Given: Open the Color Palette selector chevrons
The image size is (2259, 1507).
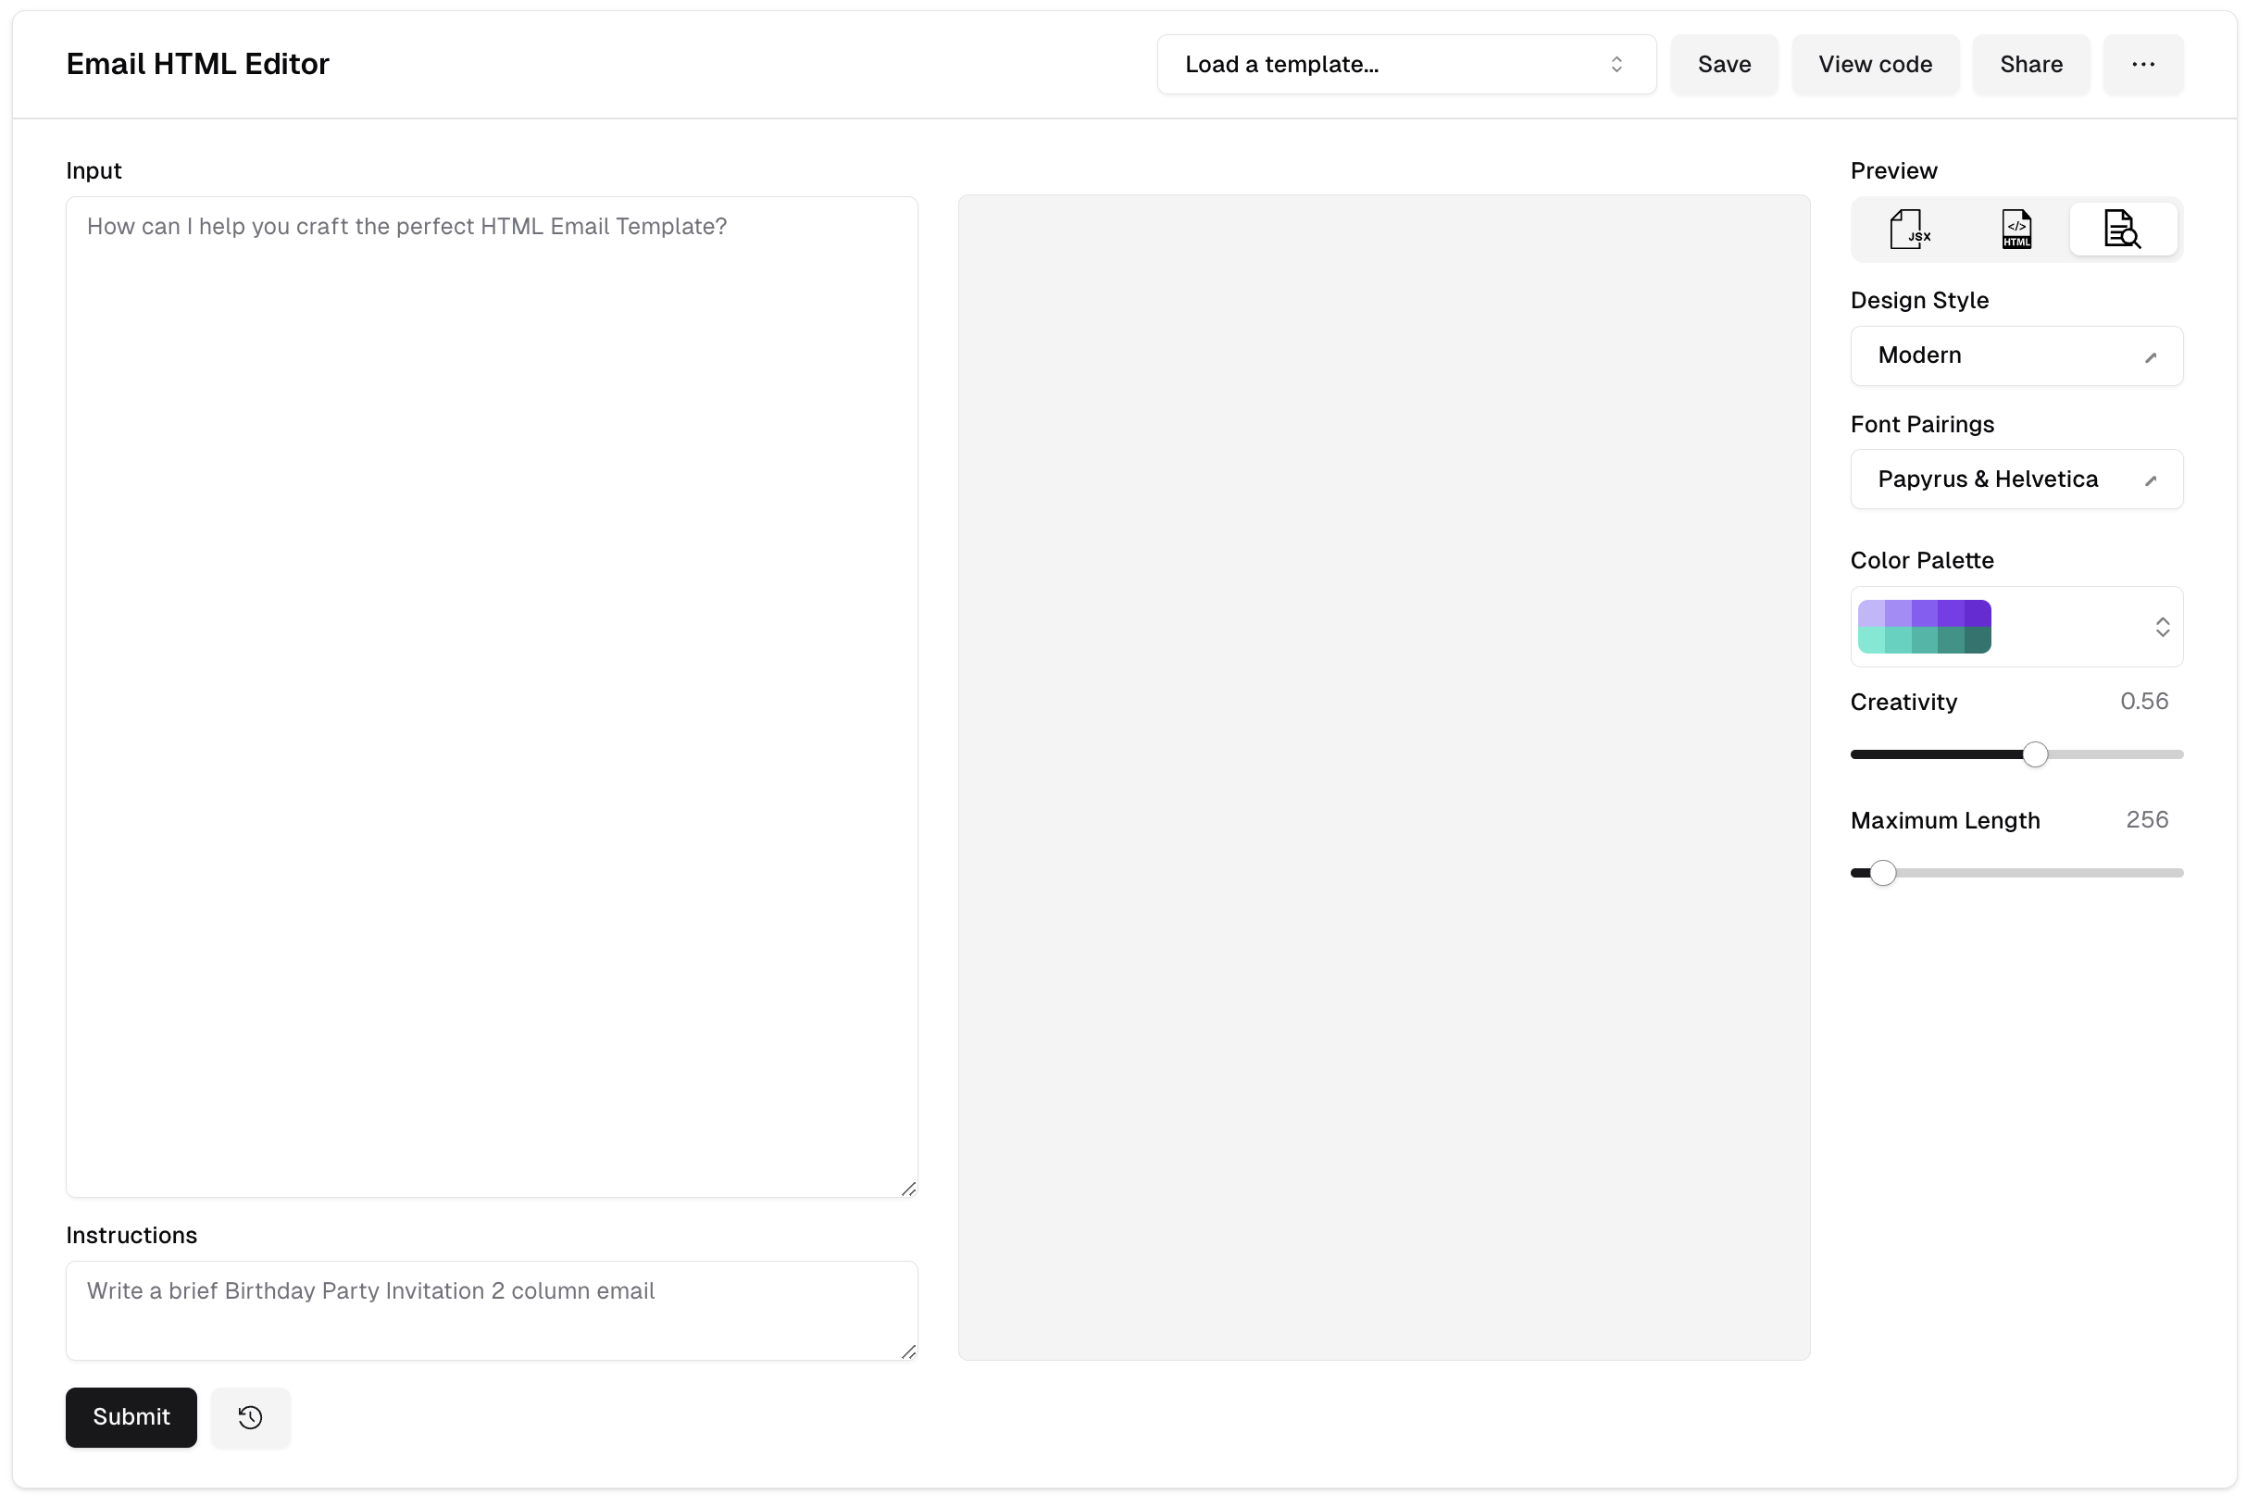Looking at the screenshot, I should coord(2163,627).
